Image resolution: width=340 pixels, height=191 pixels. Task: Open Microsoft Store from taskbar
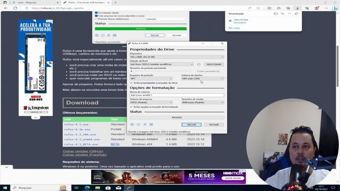[108, 188]
